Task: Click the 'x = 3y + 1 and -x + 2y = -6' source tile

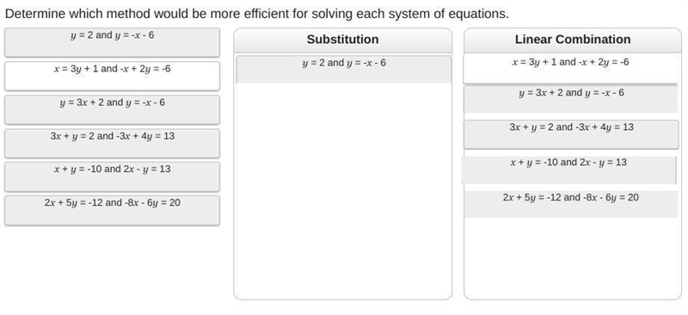Action: pyautogui.click(x=112, y=76)
